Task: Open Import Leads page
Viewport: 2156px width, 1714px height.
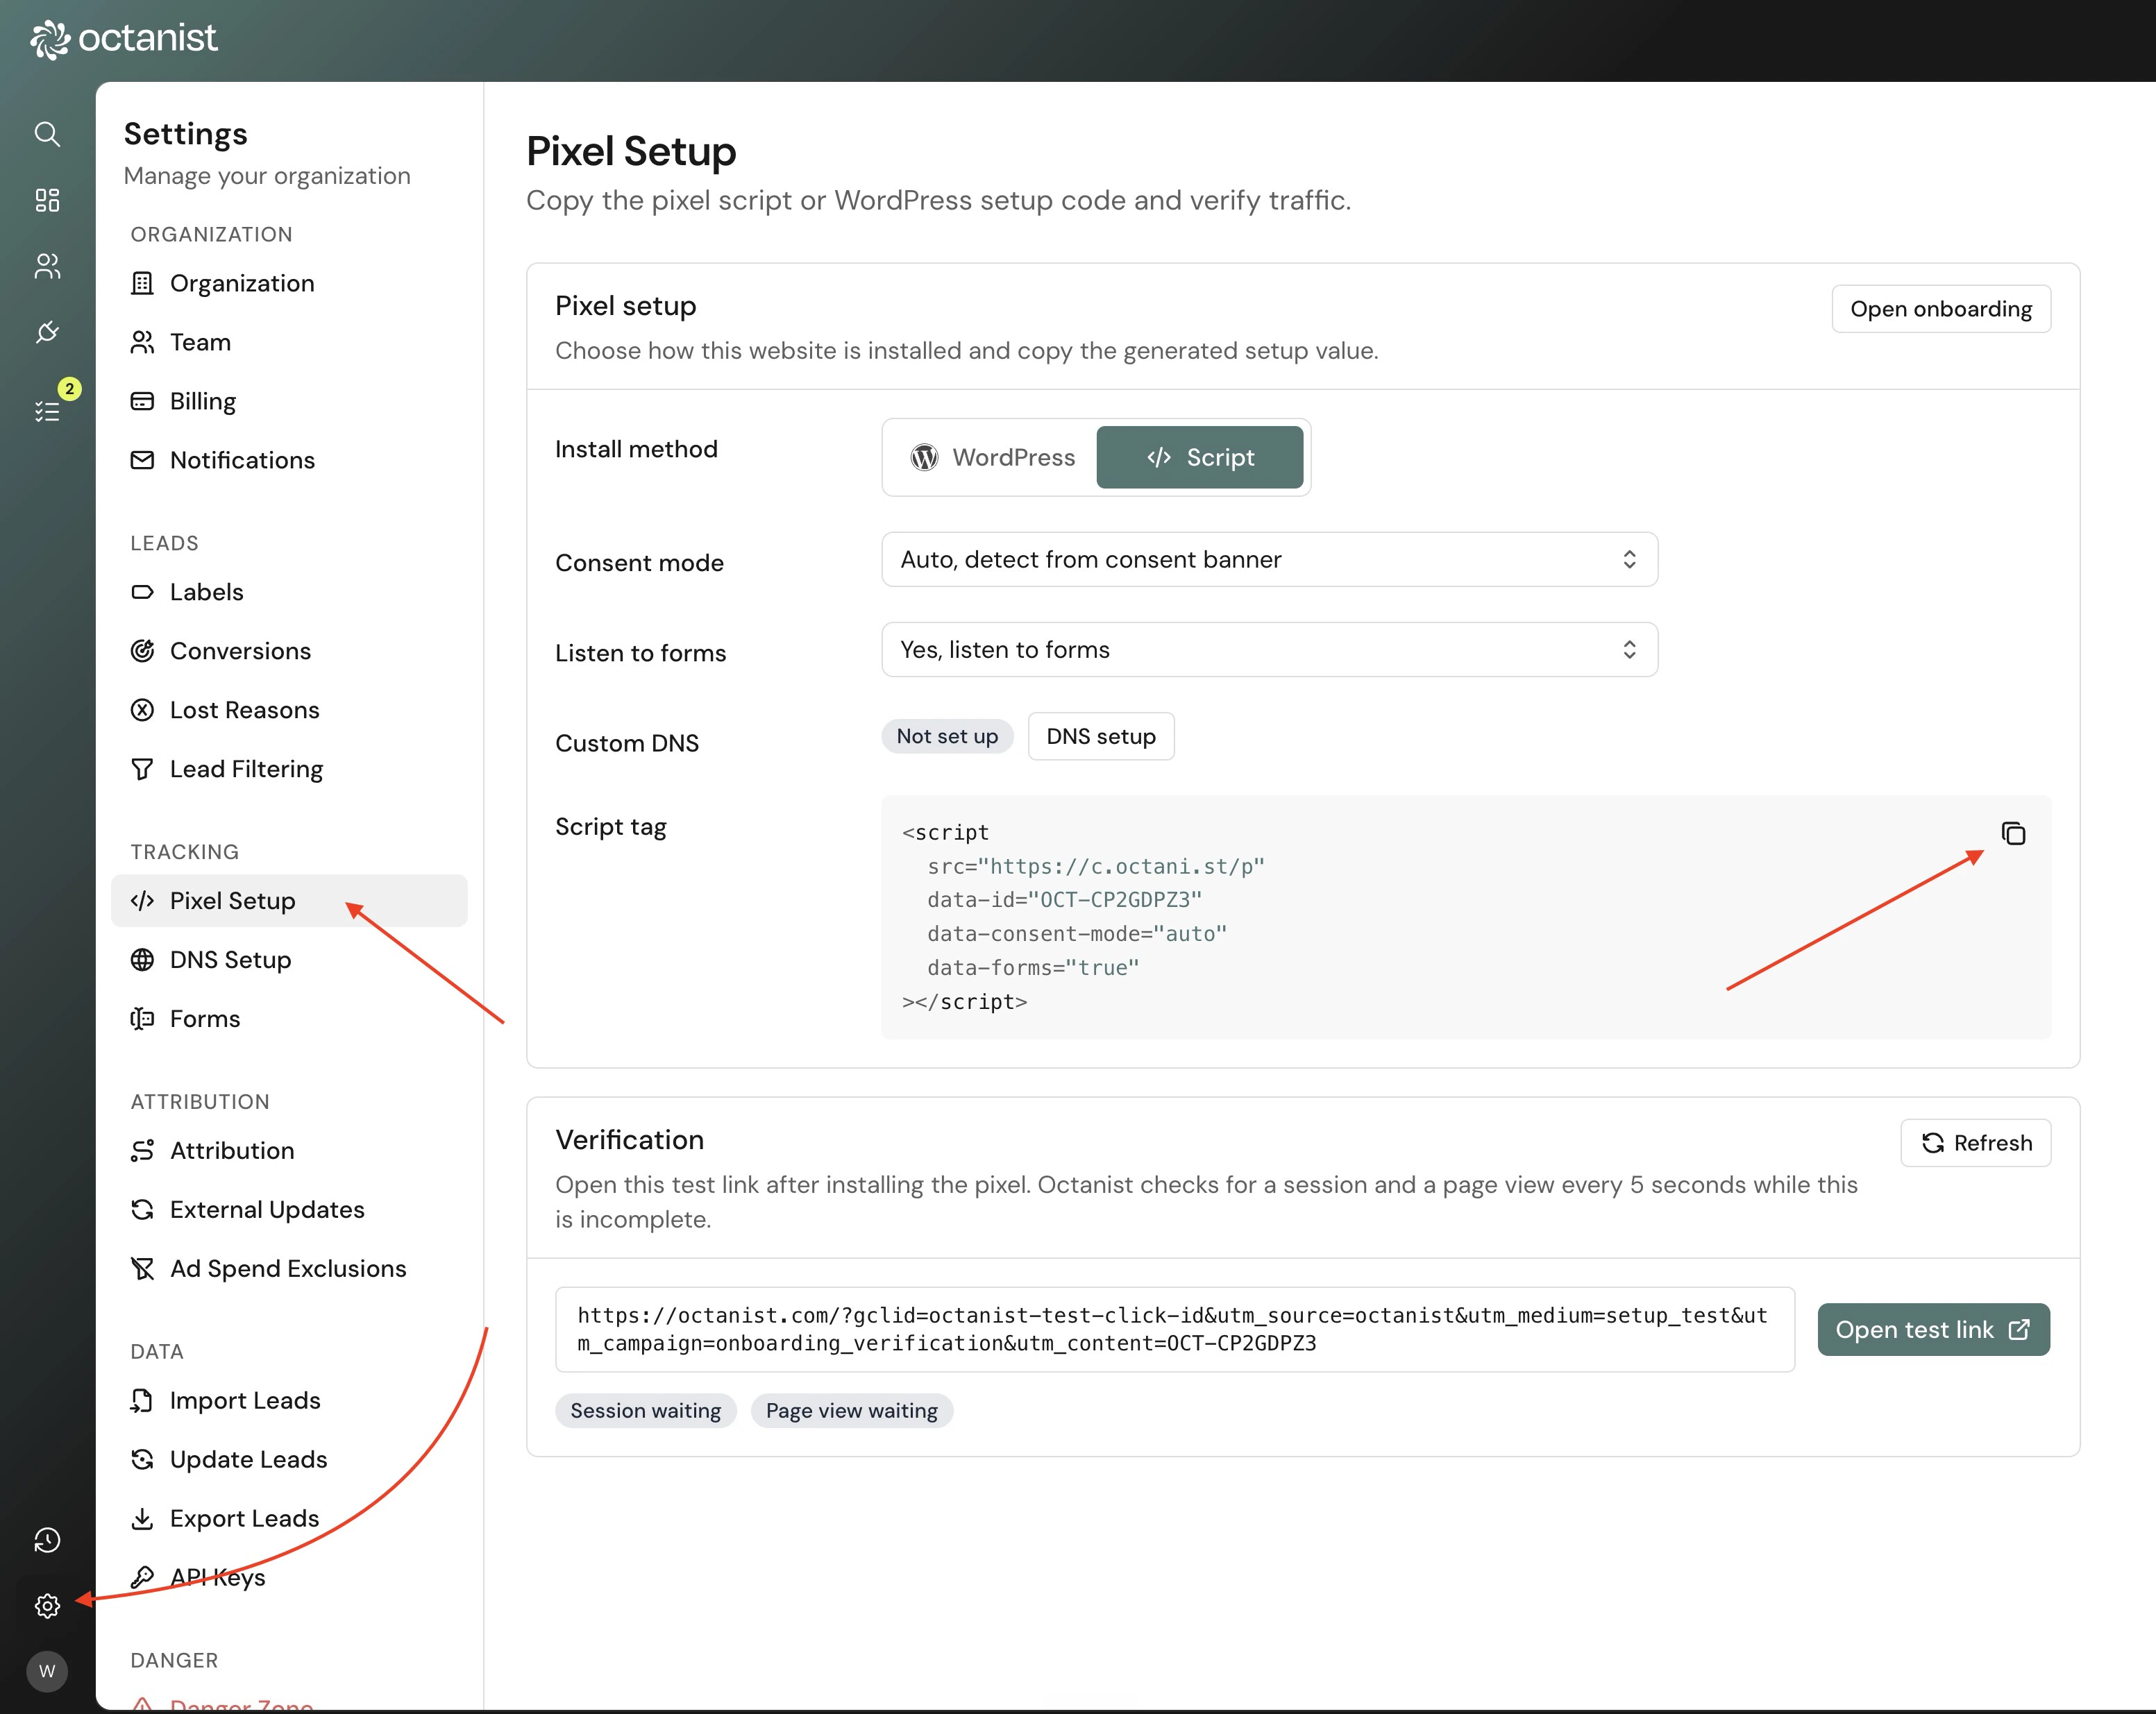Action: [289, 1400]
